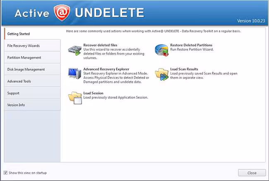This screenshot has height=181, width=269.
Task: Click the Active@ red shield logo
Action: 62,13
